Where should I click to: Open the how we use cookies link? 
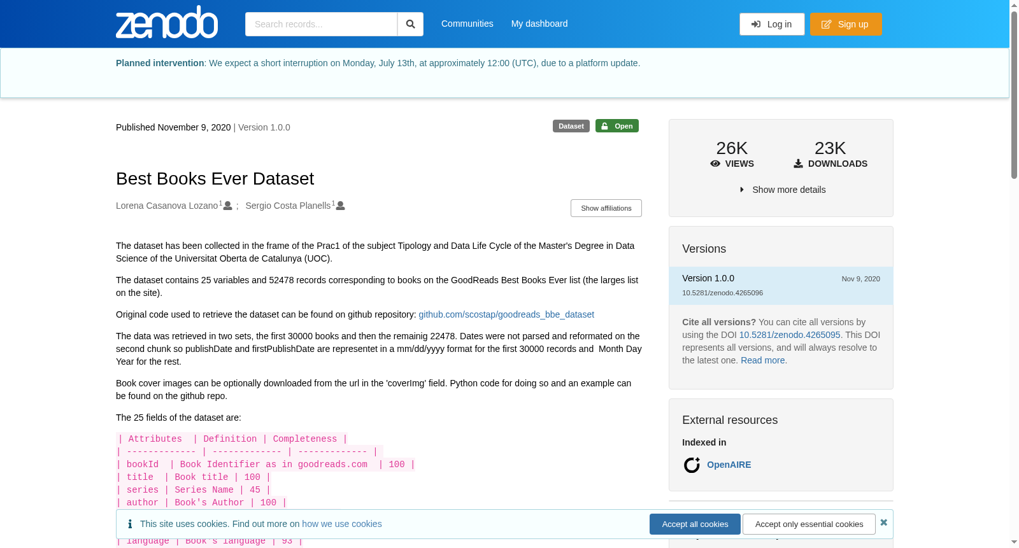pos(342,524)
